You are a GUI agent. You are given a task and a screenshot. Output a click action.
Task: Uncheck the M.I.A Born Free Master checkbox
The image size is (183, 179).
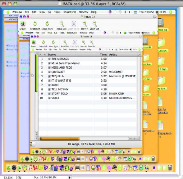click(49, 63)
